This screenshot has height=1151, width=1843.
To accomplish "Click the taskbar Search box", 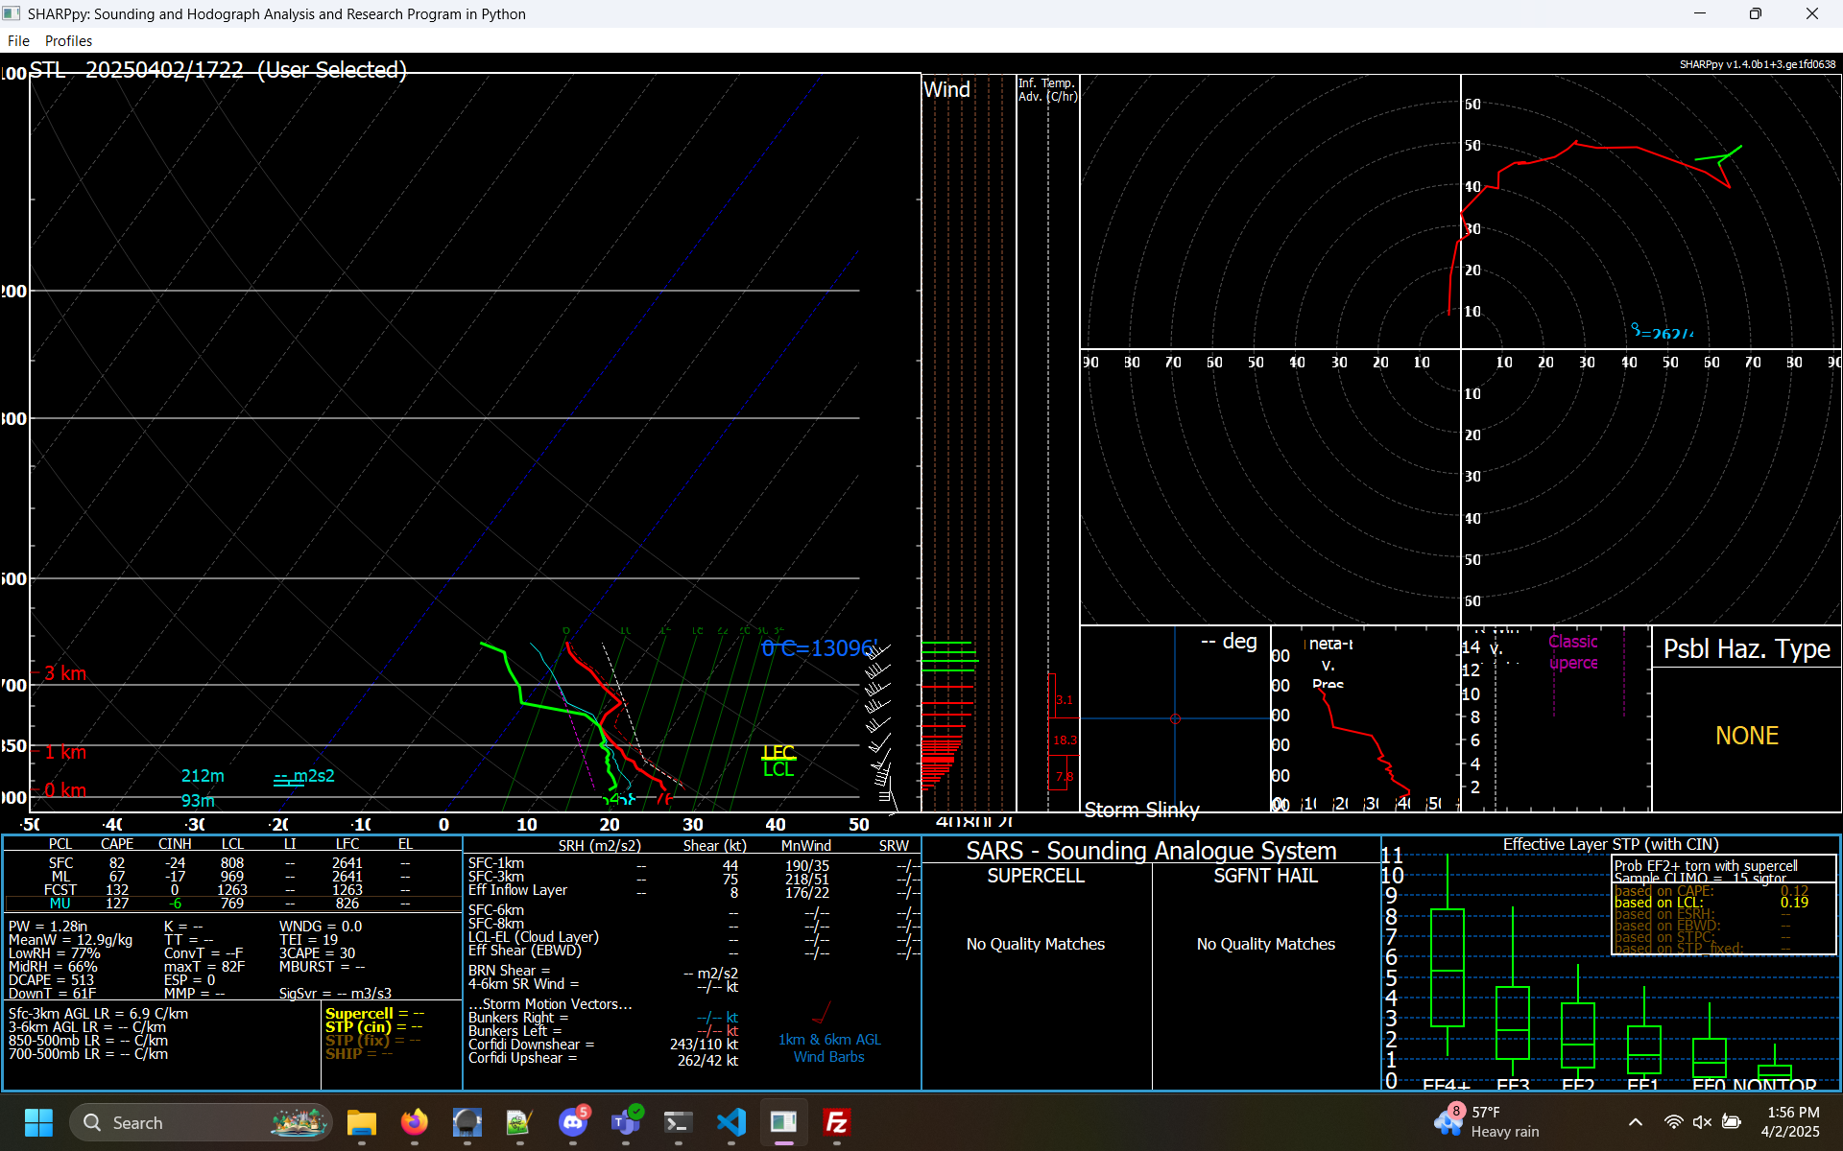I will (x=201, y=1122).
